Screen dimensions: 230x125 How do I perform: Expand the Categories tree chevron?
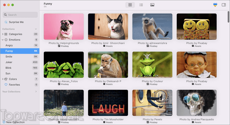click(3, 34)
